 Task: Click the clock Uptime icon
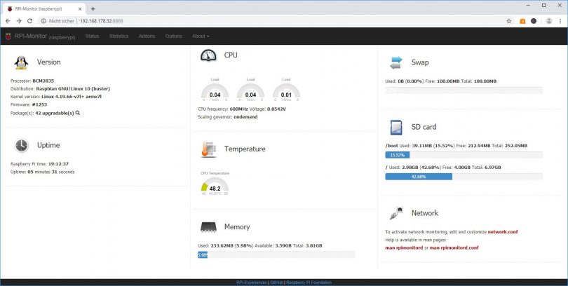pos(21,145)
